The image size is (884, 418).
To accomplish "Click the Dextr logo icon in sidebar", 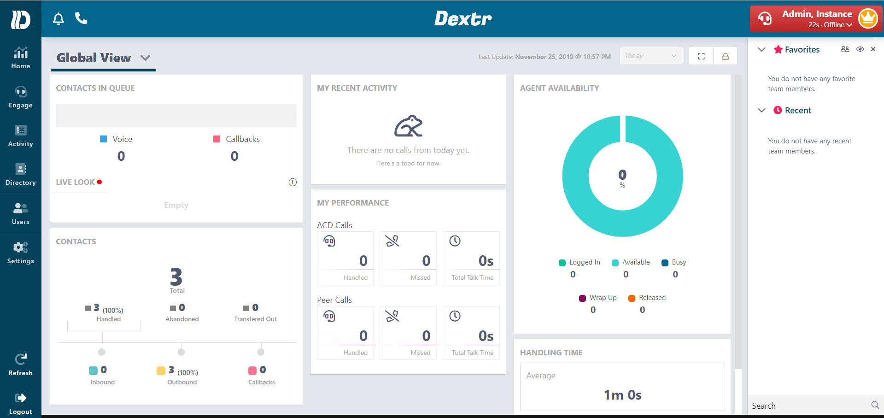I will pos(21,19).
